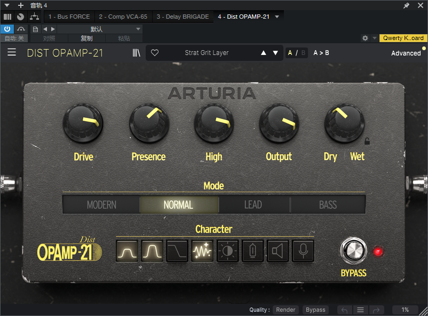428x316 pixels.
Task: Set Quality to Render
Action: (286, 310)
